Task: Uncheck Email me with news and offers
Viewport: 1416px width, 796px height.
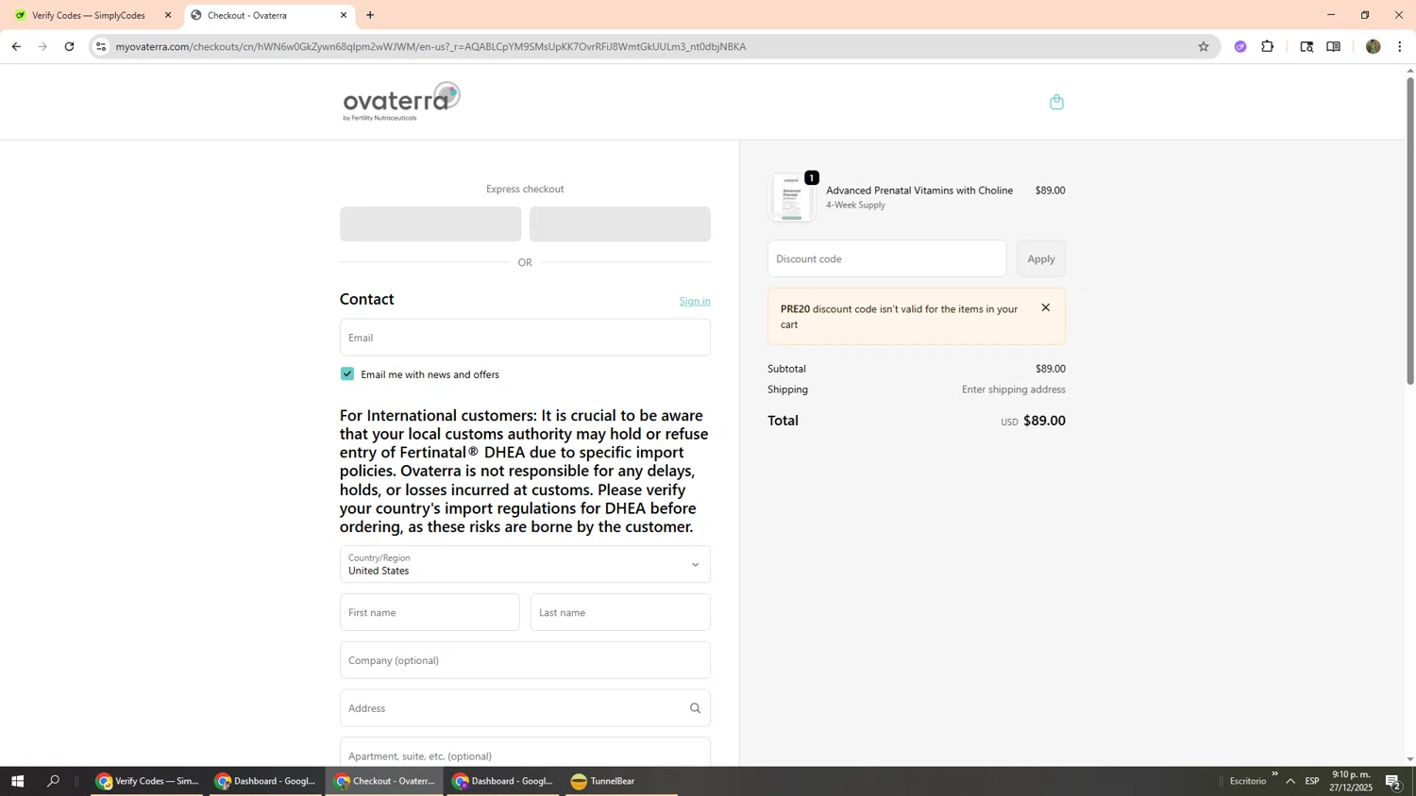Action: (347, 373)
